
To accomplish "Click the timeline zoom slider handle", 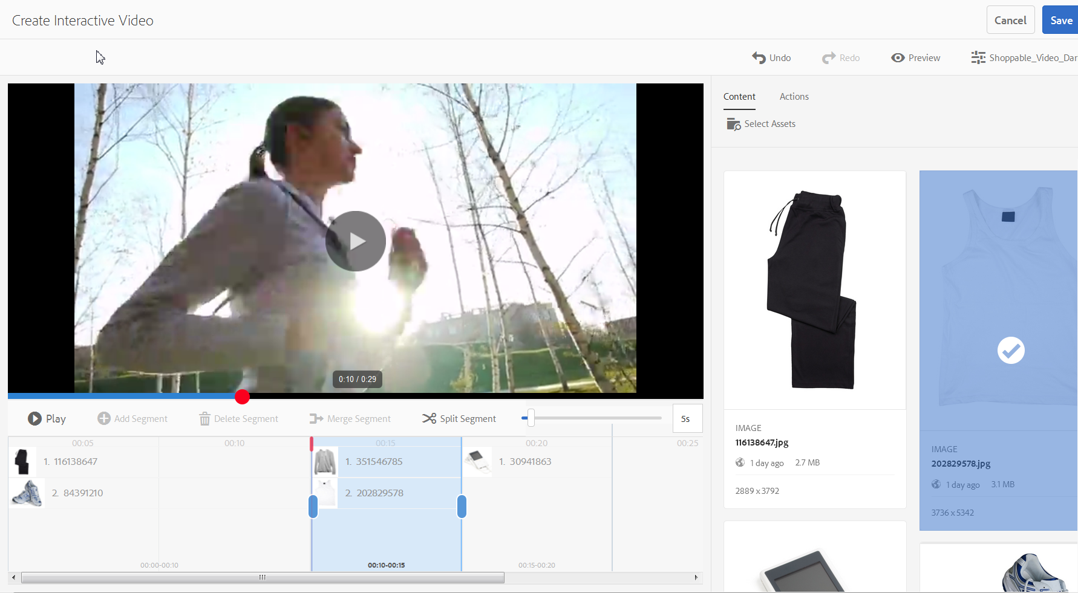I will pyautogui.click(x=531, y=417).
